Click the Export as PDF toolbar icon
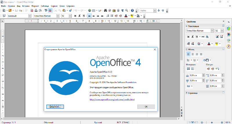 pos(31,10)
